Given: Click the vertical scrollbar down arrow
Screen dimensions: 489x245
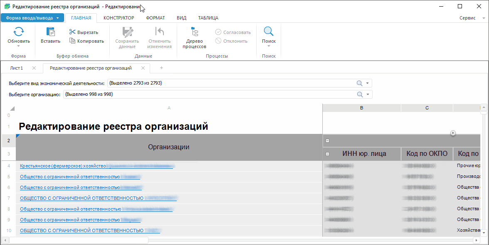Looking at the screenshot, I should tap(484, 232).
